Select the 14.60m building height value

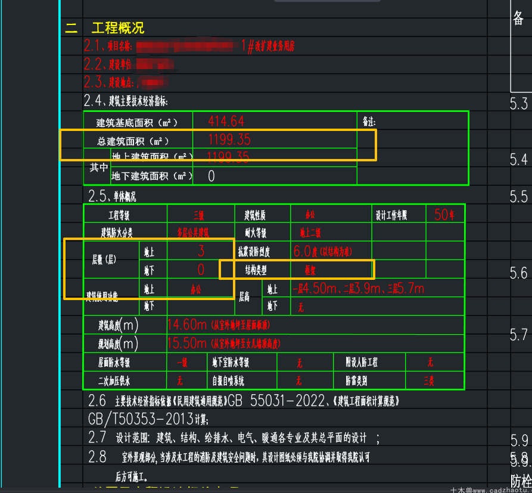(x=219, y=325)
